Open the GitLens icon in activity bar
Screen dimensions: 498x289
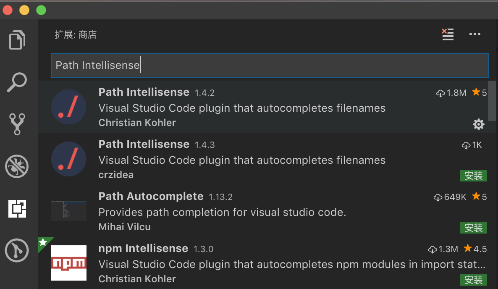17,251
